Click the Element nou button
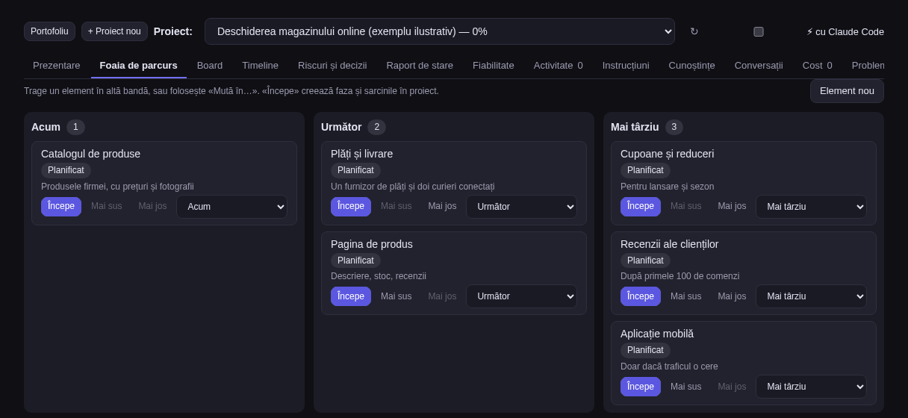 coord(847,91)
